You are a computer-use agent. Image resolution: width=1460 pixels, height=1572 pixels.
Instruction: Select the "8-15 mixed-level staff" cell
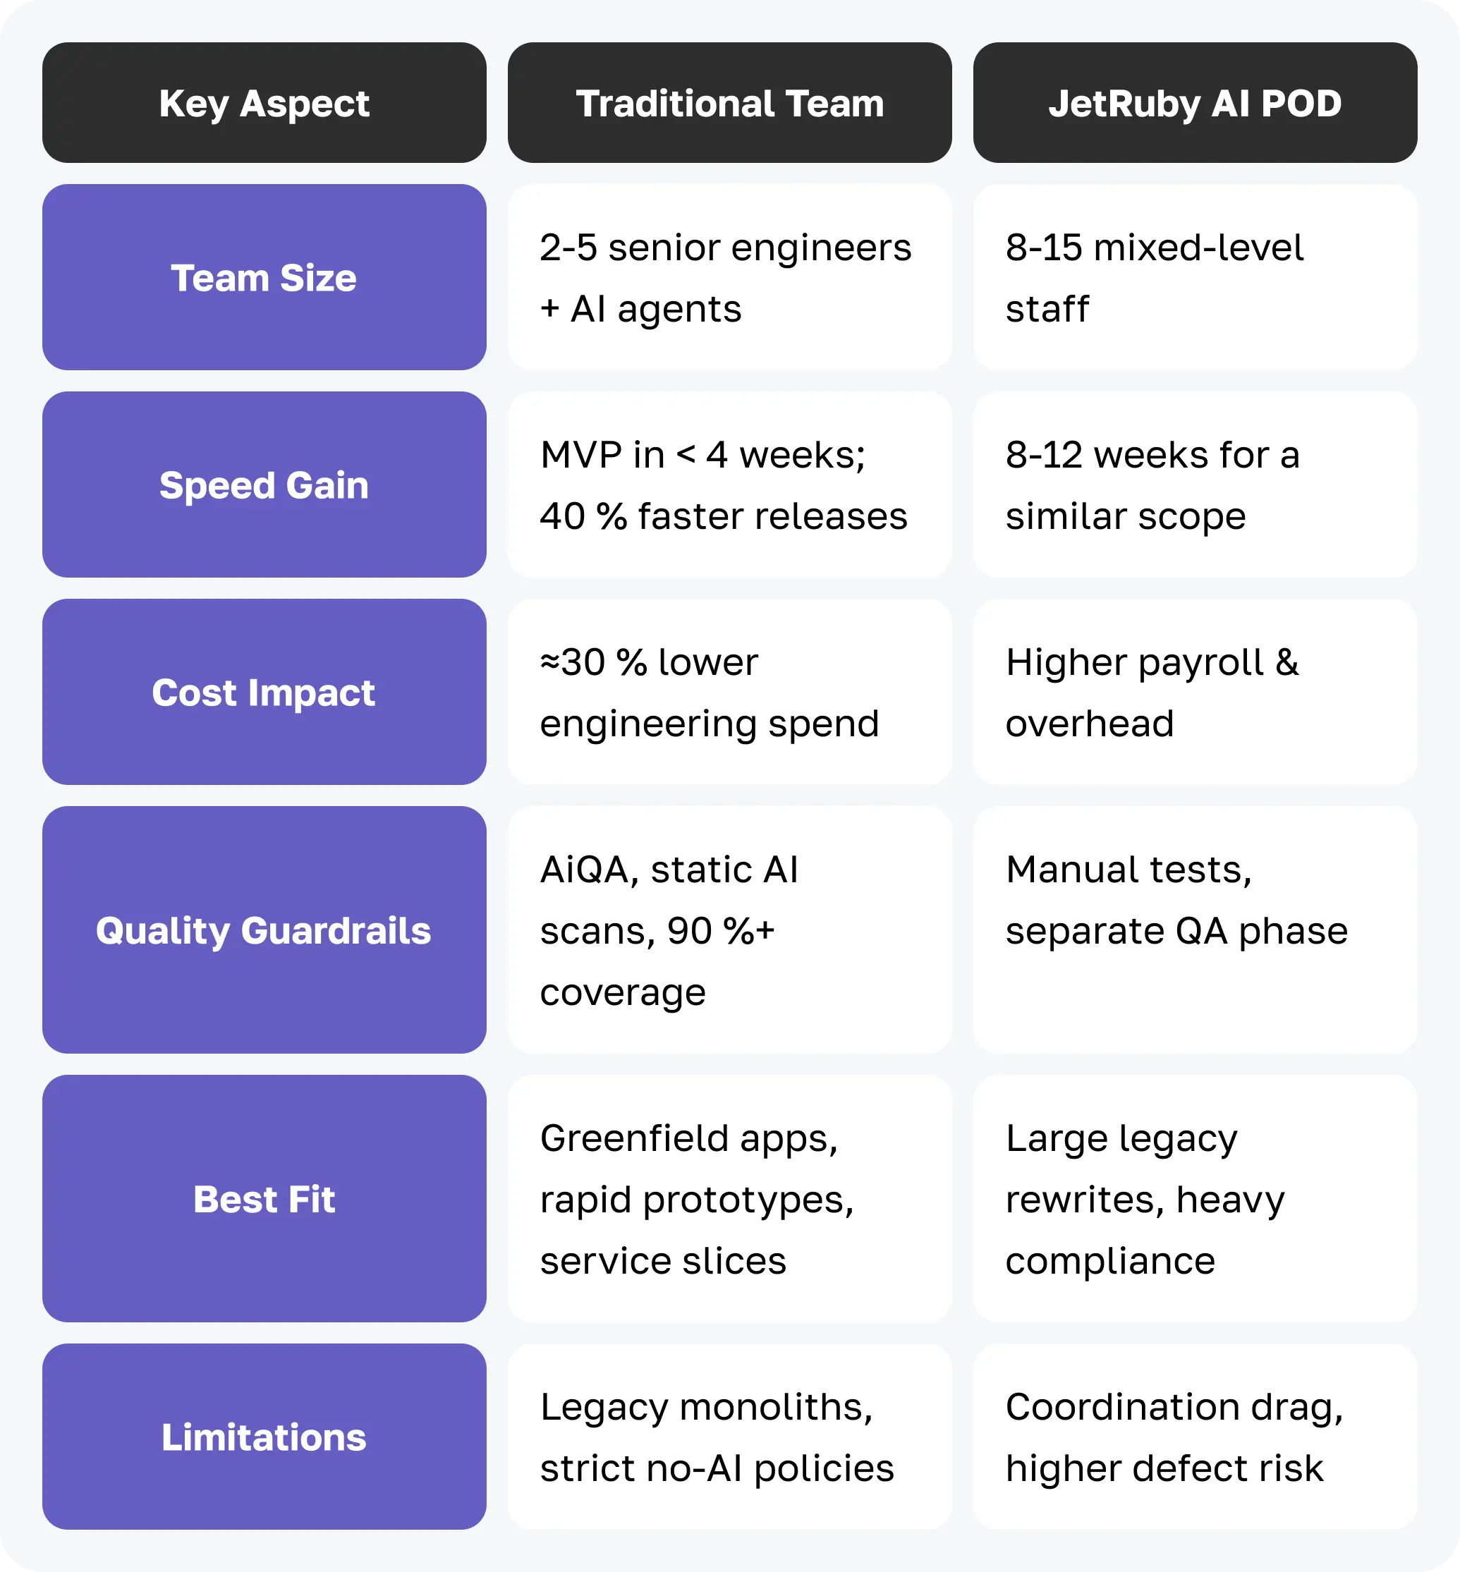(1195, 277)
